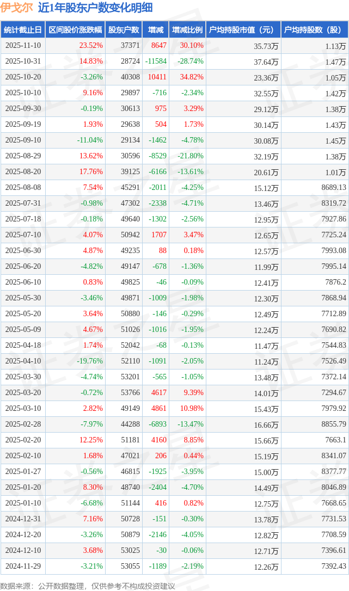Click the 增减 column header

[x=156, y=30]
